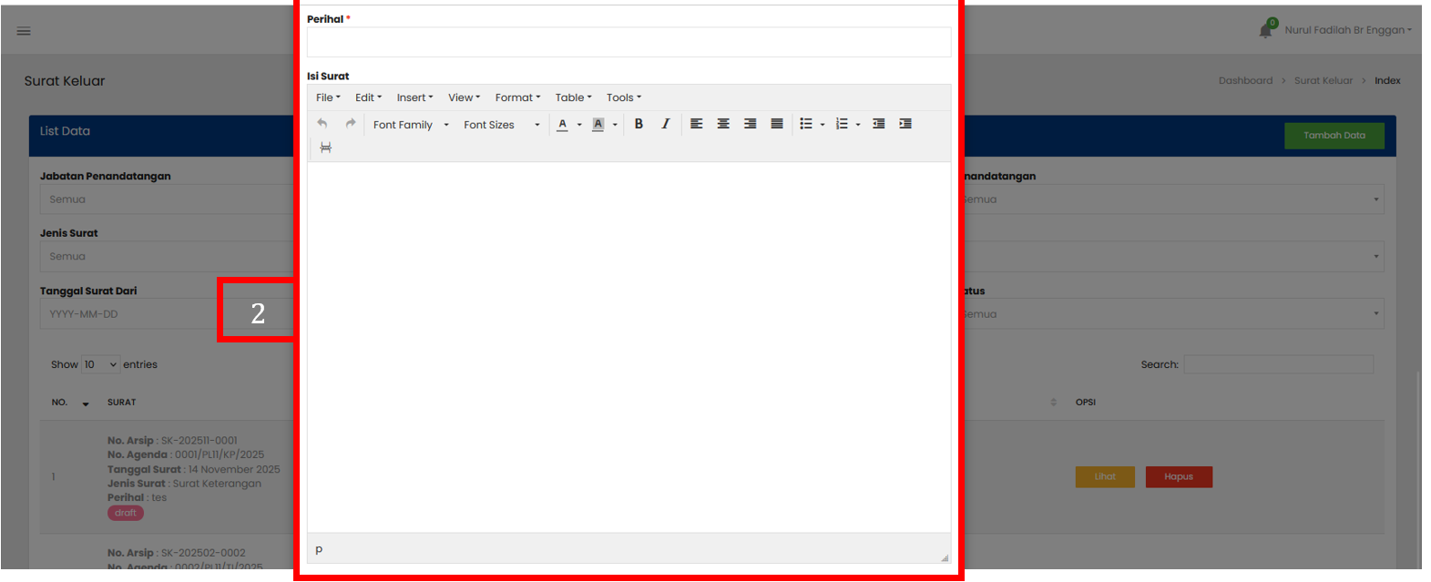Expand the Font Sizes dropdown
The height and width of the screenshot is (582, 1431).
coord(501,125)
